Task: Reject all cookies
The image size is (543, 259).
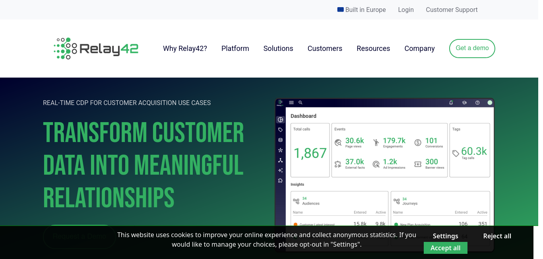Action: click(x=497, y=236)
